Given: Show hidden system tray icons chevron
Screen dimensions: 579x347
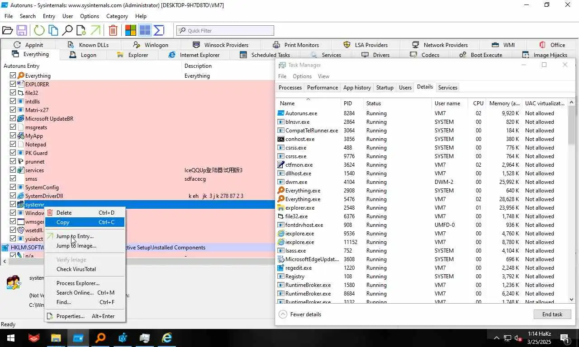Looking at the screenshot, I should click(497, 338).
